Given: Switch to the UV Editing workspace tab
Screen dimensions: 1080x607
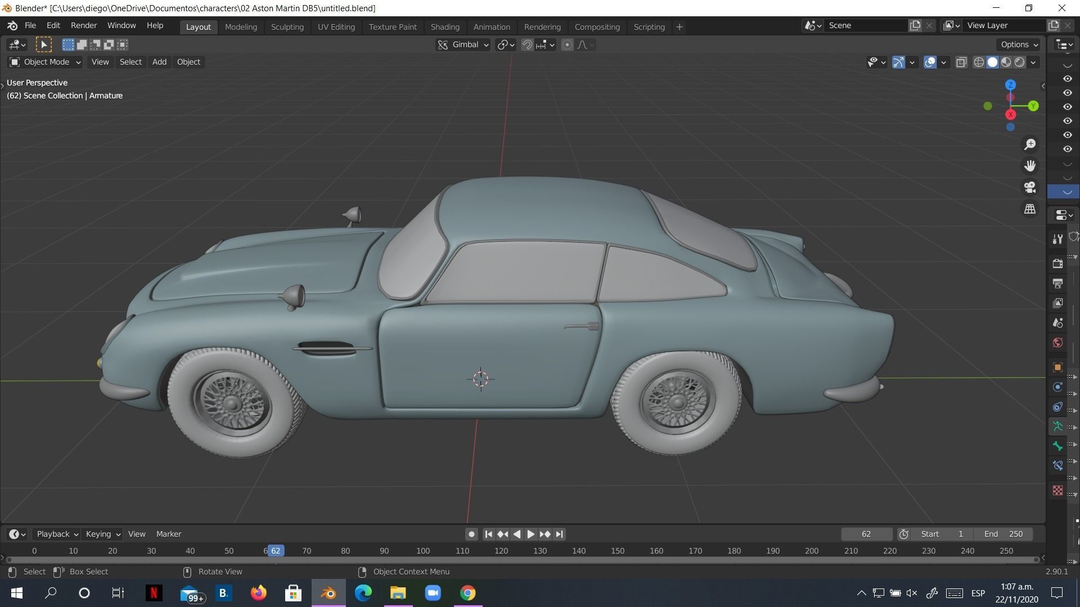Looking at the screenshot, I should pyautogui.click(x=336, y=27).
